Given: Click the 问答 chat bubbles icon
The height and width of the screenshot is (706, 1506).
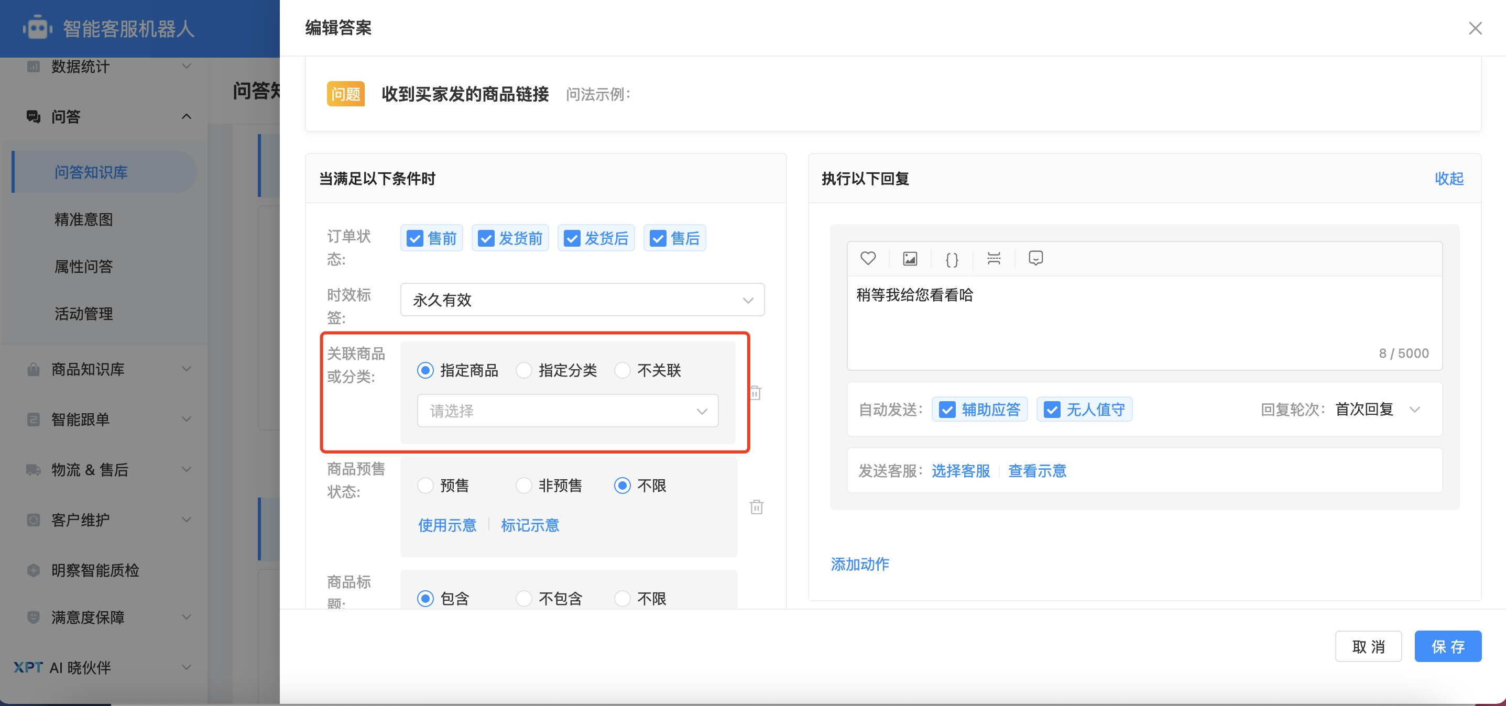Looking at the screenshot, I should coord(34,116).
